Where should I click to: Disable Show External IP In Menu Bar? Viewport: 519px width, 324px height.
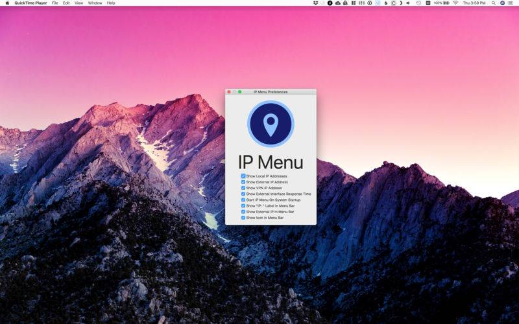pos(243,212)
